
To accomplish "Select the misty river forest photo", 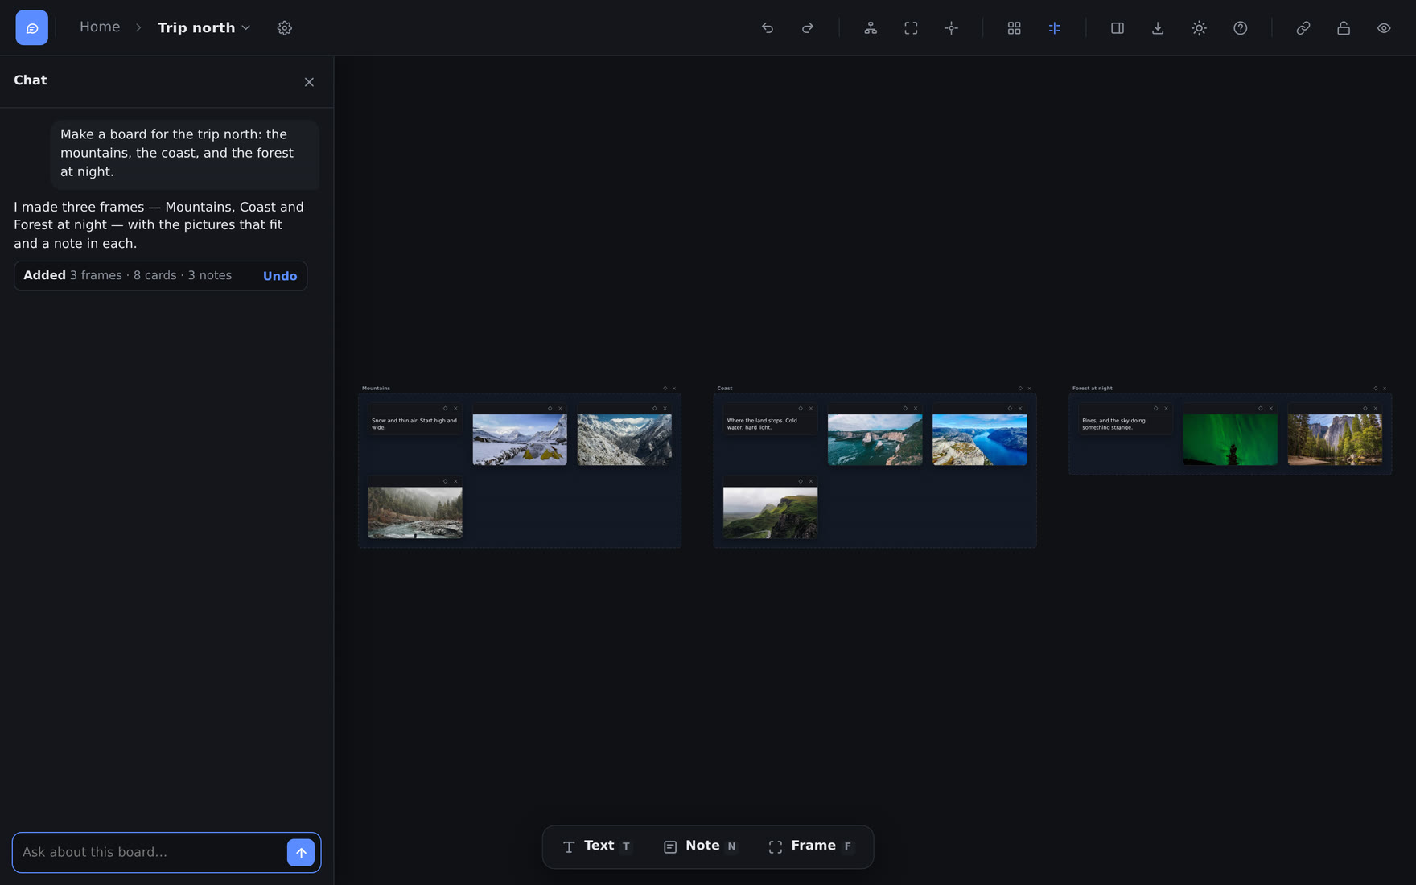I will click(415, 512).
